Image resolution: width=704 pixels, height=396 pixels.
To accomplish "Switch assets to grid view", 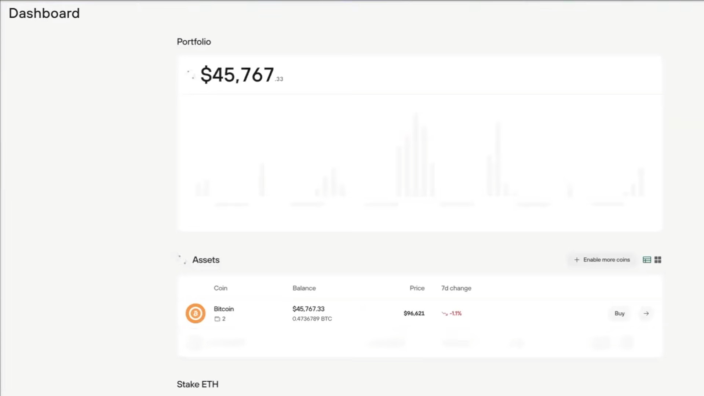I will pos(658,260).
